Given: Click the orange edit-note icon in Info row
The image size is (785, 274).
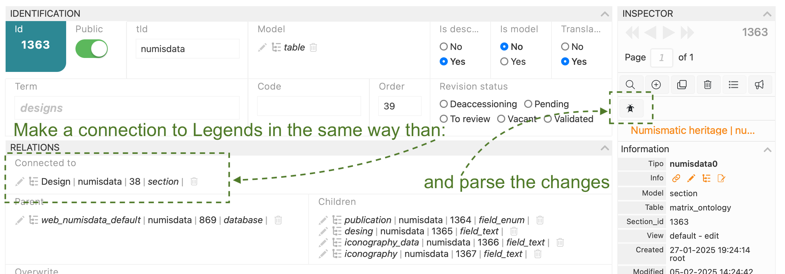Looking at the screenshot, I should pyautogui.click(x=721, y=178).
